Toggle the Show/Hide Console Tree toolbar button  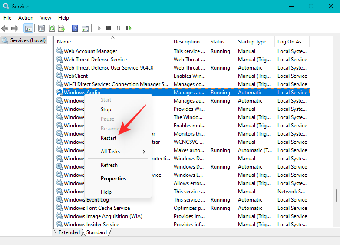(x=28, y=28)
